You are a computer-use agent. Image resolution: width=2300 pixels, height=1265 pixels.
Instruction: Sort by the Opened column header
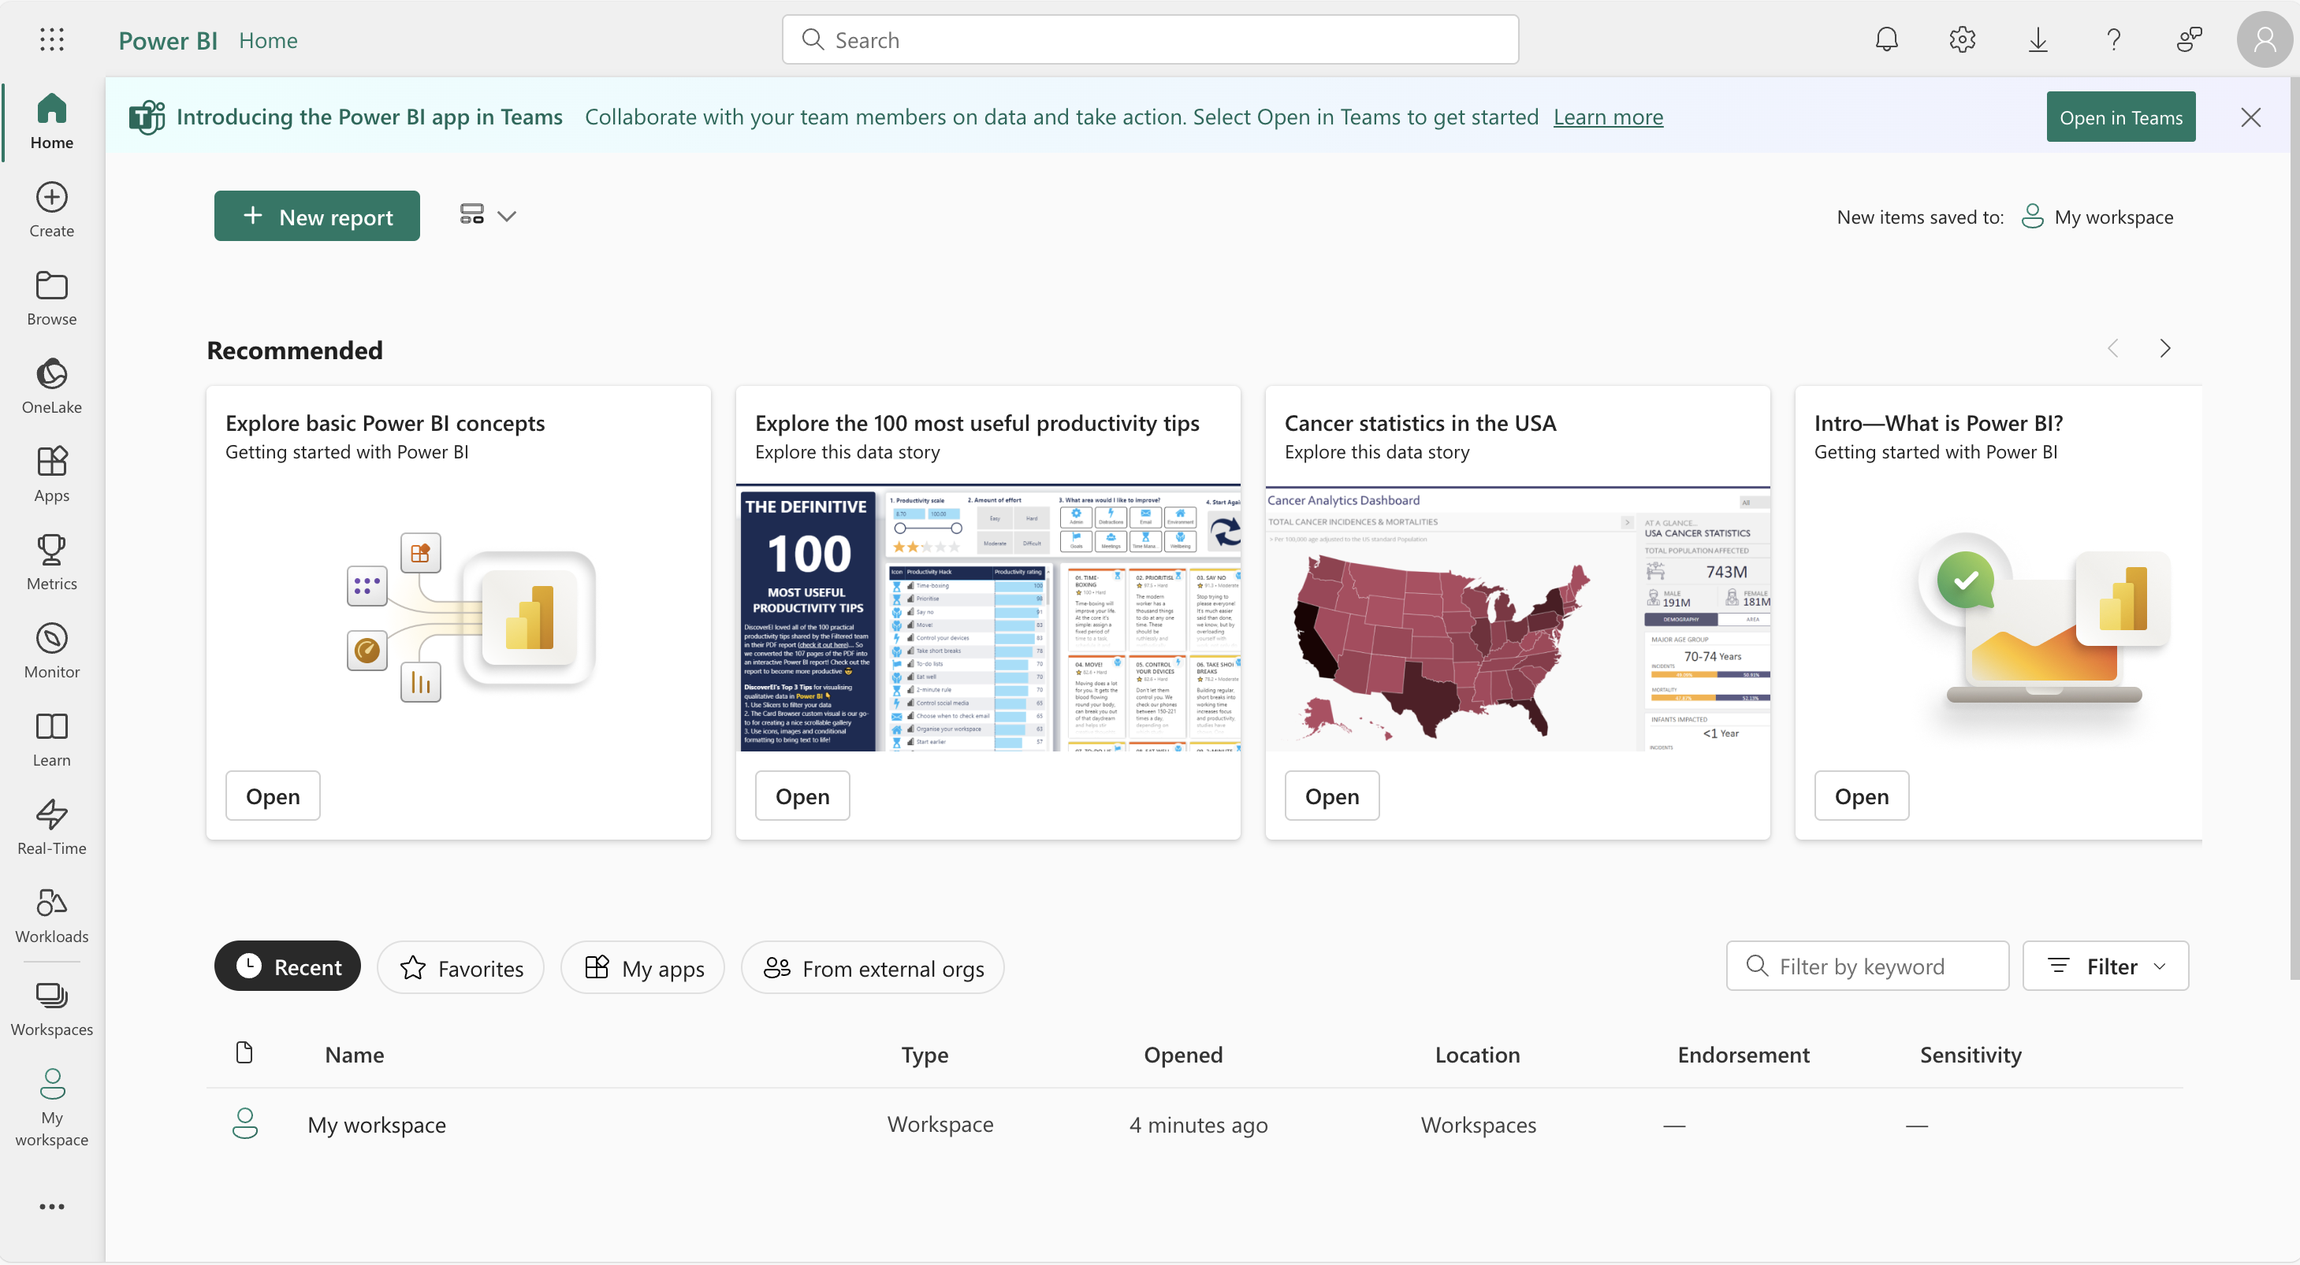(x=1183, y=1055)
